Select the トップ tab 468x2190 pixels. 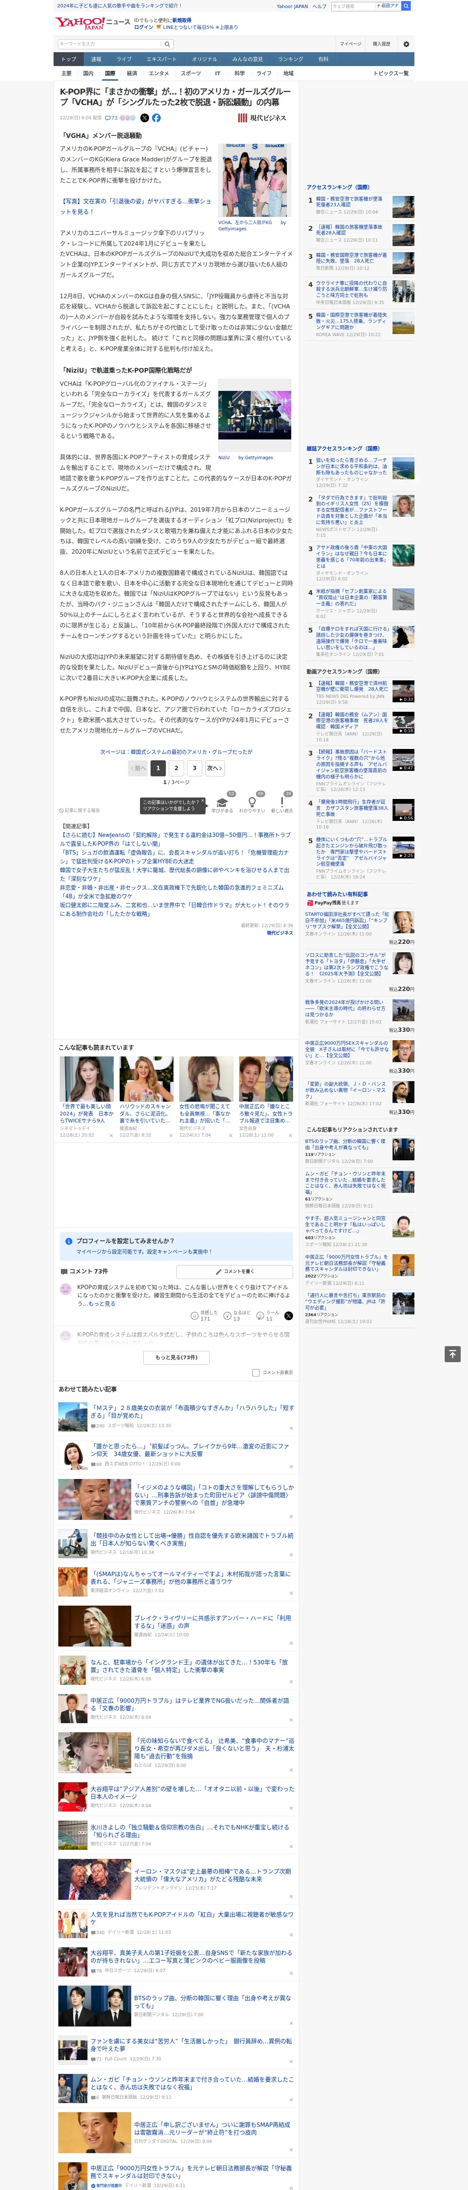point(69,59)
